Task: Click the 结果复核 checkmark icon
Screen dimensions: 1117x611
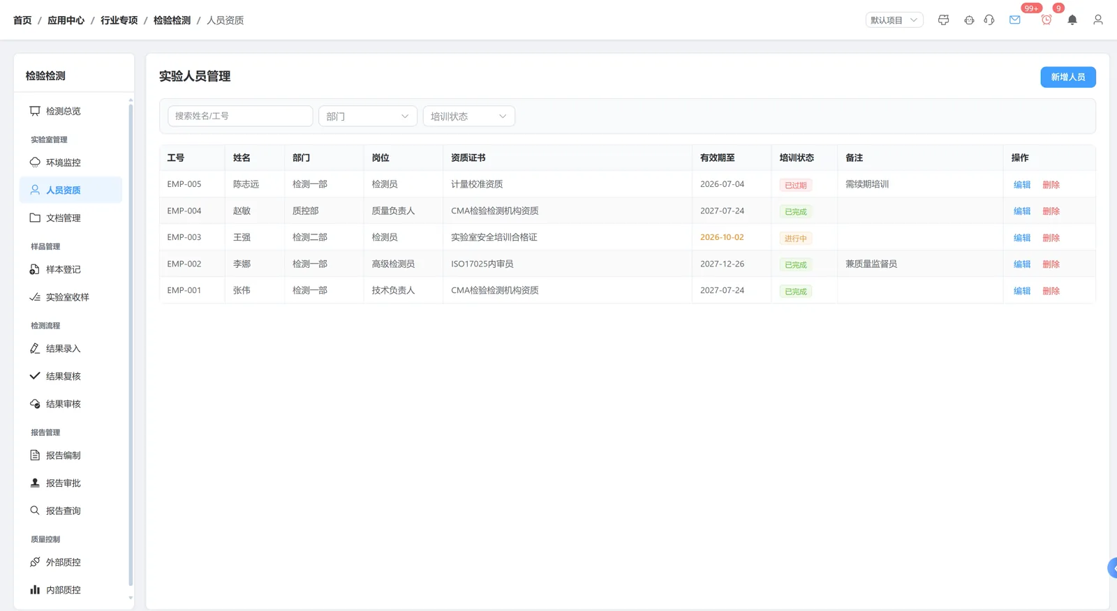Action: (35, 376)
